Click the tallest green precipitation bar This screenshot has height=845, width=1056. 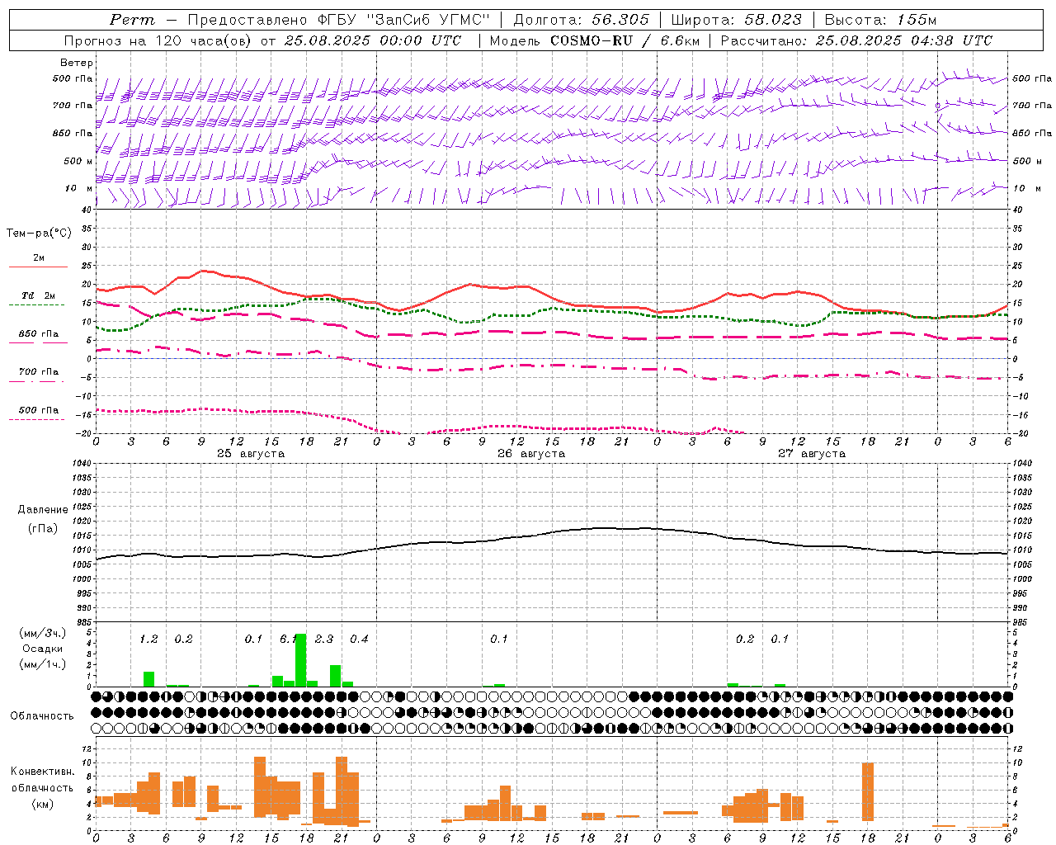[x=300, y=660]
